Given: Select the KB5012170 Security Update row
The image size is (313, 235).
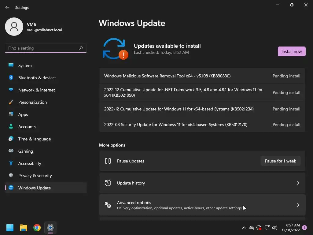Looking at the screenshot, I should click(202, 125).
